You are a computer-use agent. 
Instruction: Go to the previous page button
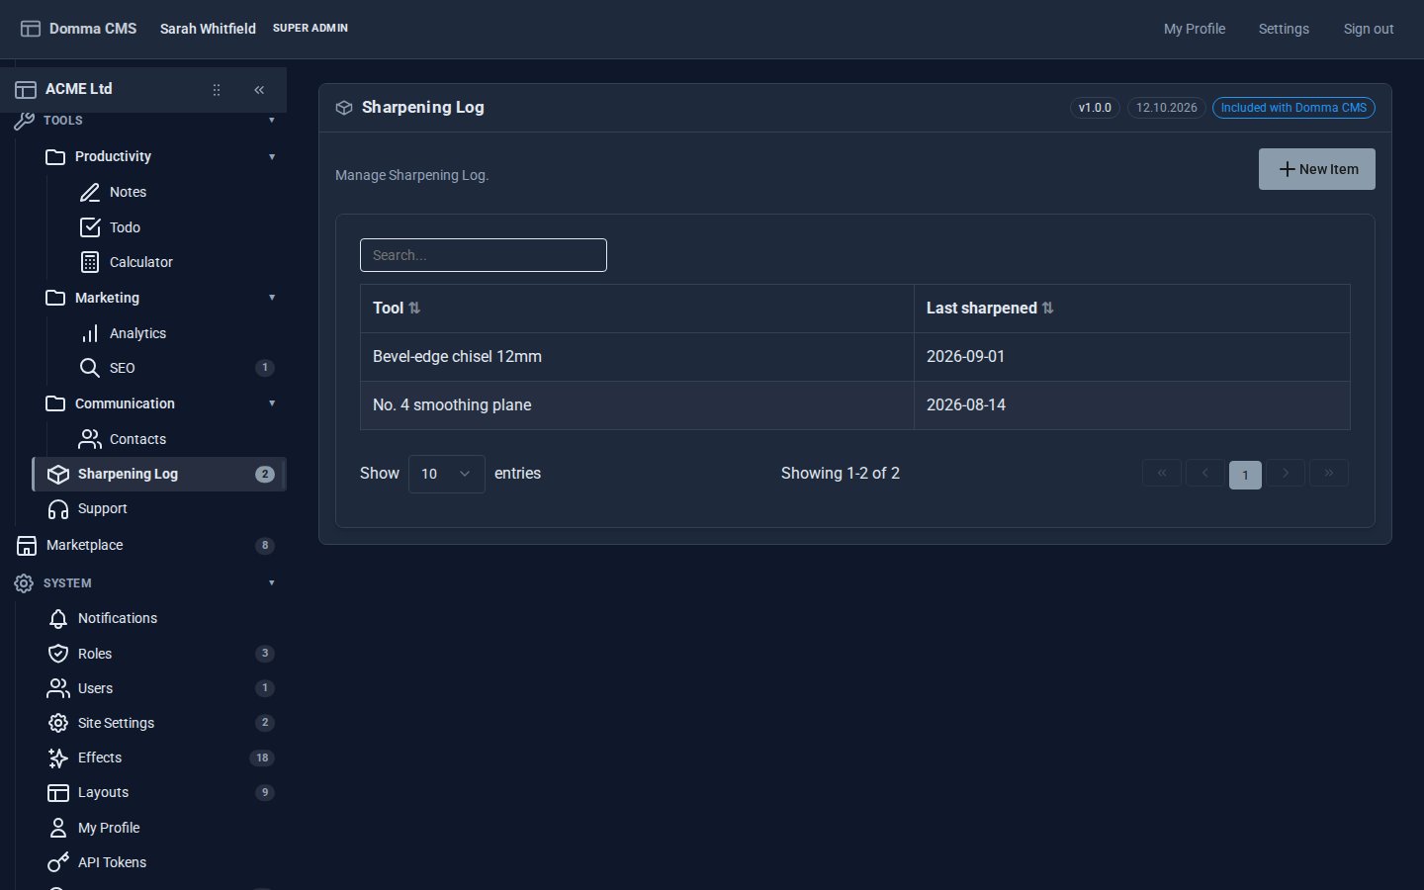coord(1204,474)
